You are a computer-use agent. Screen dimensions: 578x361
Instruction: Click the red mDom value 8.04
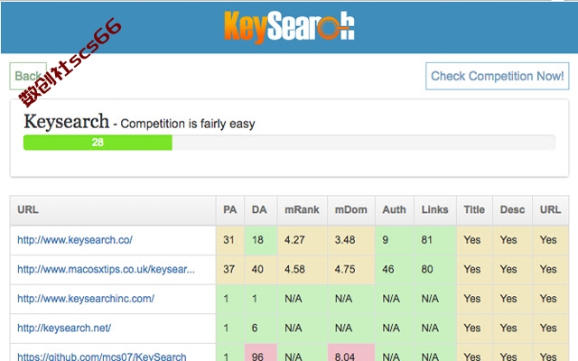[345, 356]
